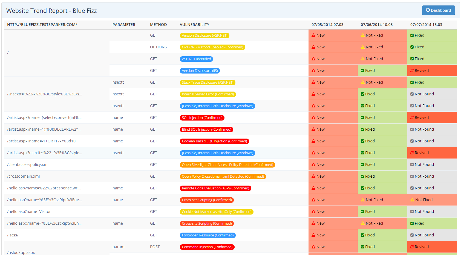Open the SQL Injection (Confirmed) vulnerability label
Screen dimensions: 461x255
202,118
